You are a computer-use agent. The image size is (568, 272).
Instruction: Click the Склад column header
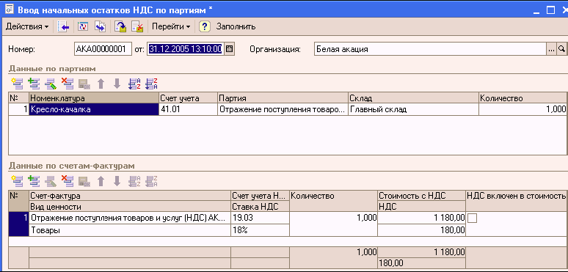[414, 98]
